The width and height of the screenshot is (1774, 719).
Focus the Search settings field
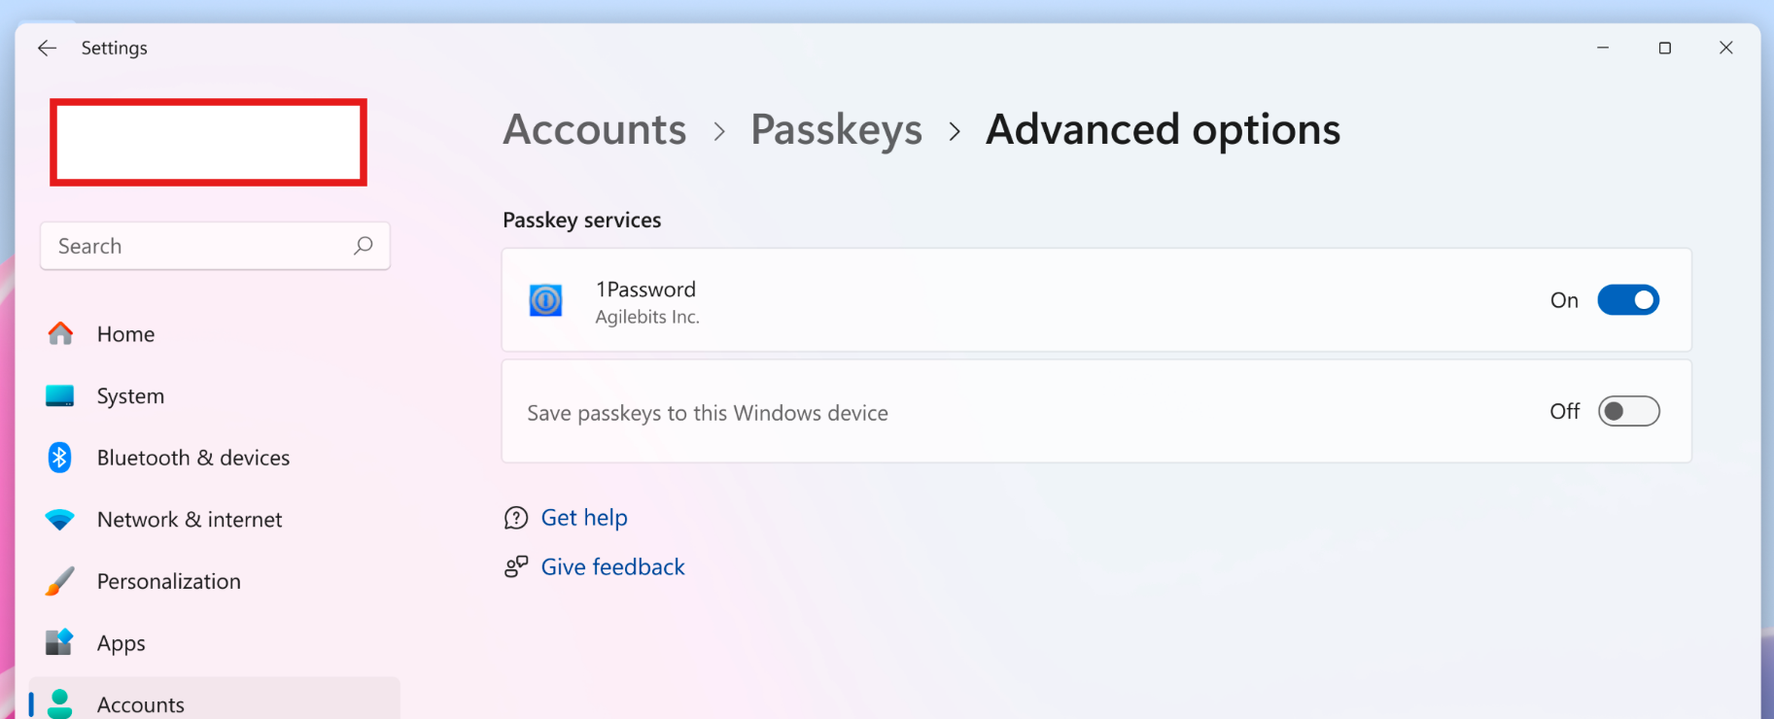pyautogui.click(x=215, y=246)
